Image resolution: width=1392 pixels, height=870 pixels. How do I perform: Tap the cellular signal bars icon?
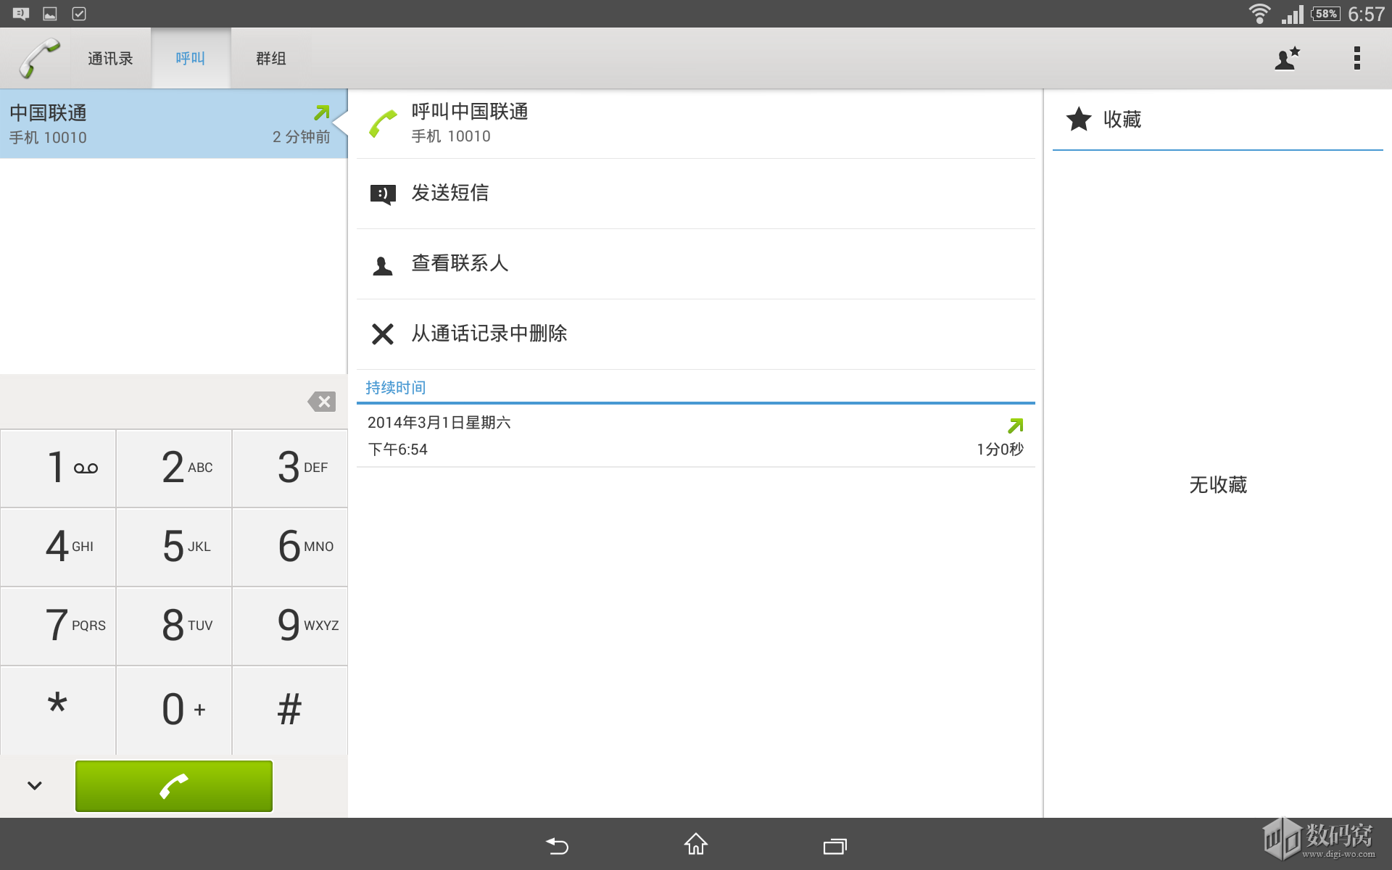(x=1293, y=14)
